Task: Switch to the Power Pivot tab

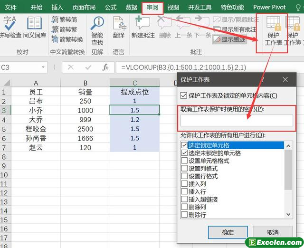Action: pyautogui.click(x=269, y=8)
